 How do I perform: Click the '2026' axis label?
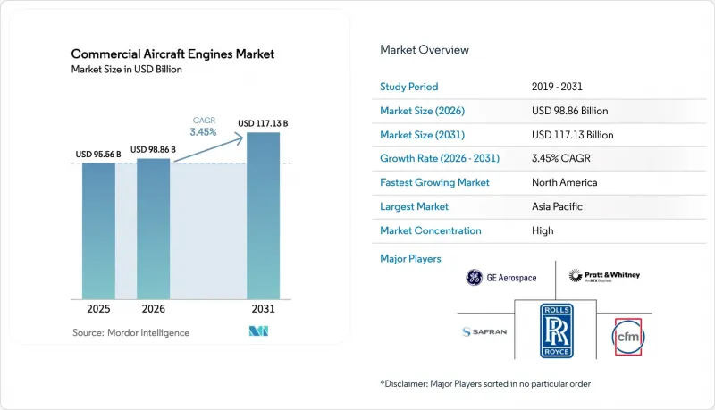[x=153, y=309]
